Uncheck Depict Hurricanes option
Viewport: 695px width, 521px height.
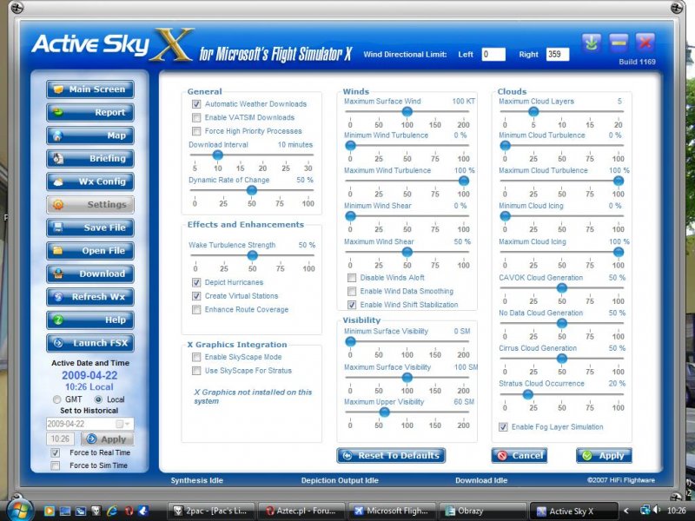(196, 283)
